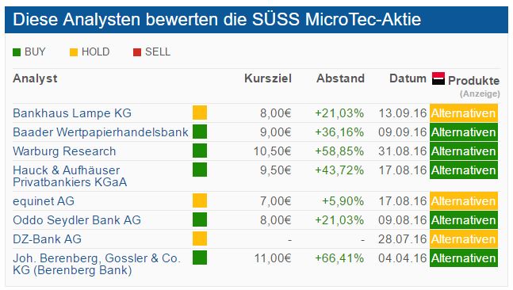Click the yellow HOLD legend square
Image resolution: width=513 pixels, height=290 pixels.
point(74,52)
